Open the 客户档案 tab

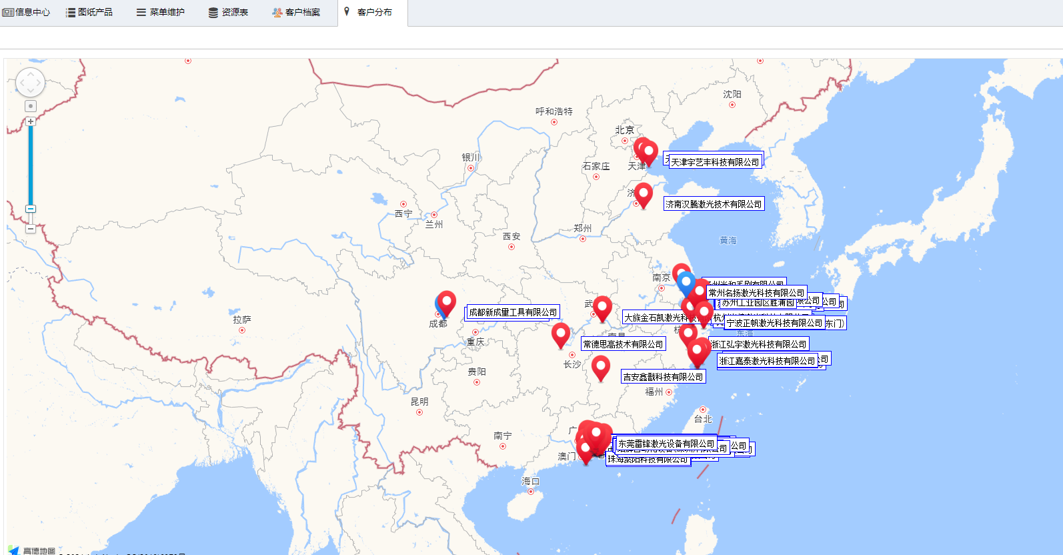pos(296,12)
